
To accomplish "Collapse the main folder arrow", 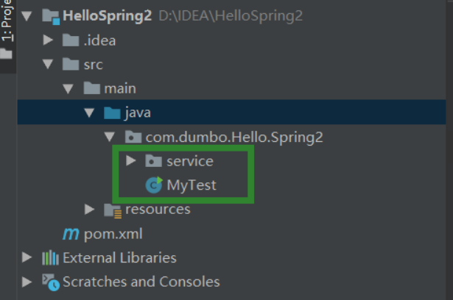I will (69, 88).
